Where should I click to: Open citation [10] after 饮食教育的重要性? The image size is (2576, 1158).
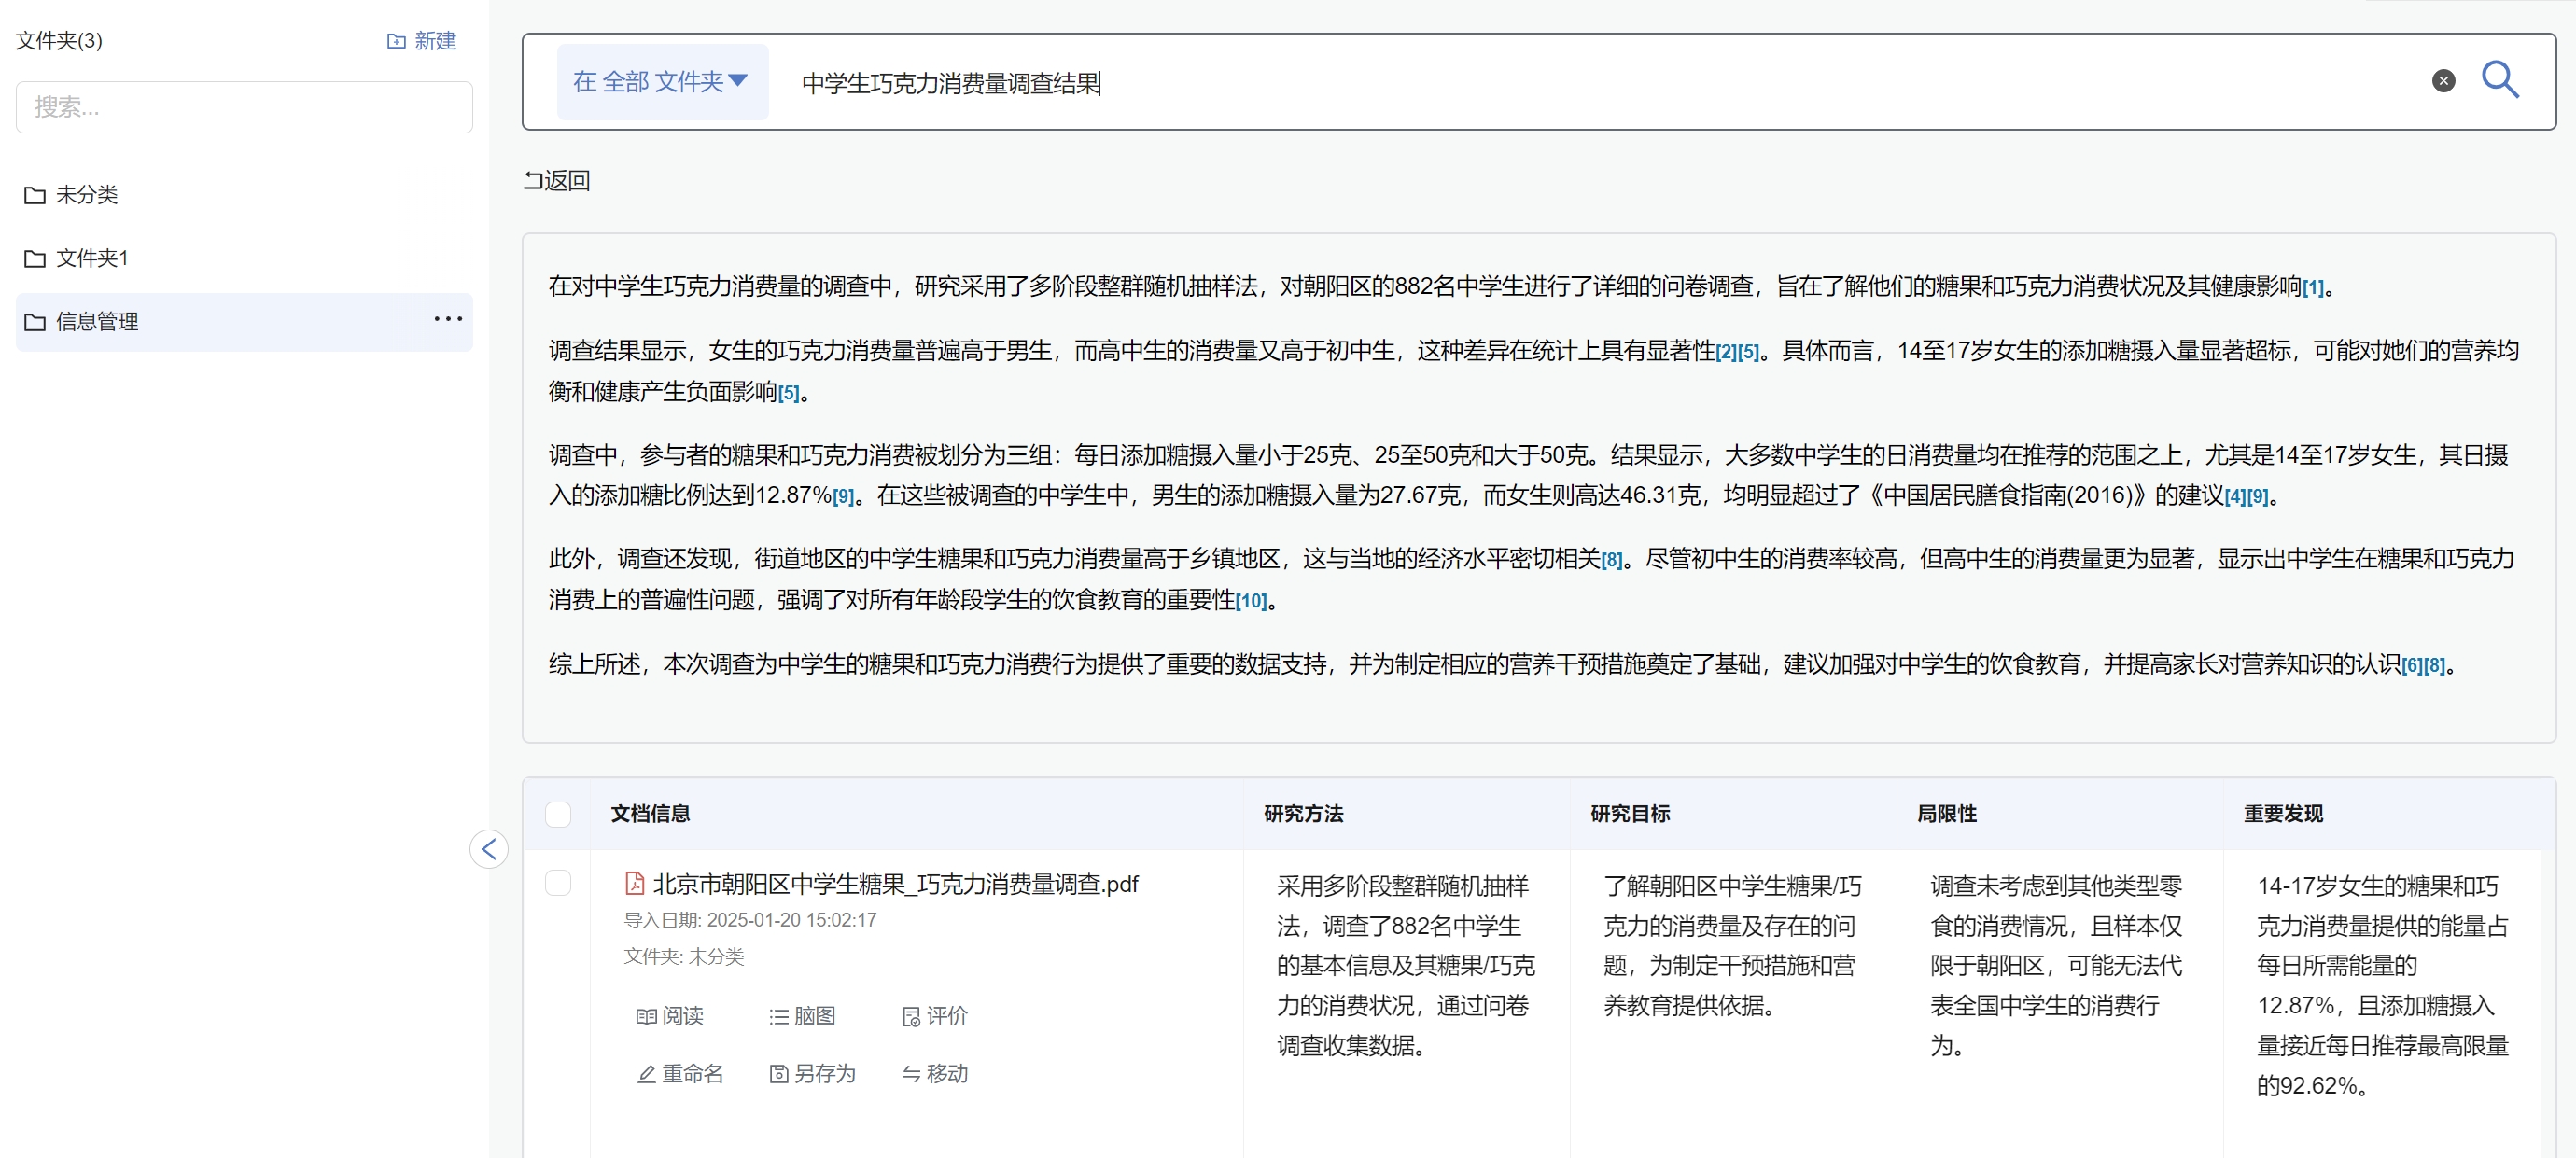pyautogui.click(x=1251, y=602)
